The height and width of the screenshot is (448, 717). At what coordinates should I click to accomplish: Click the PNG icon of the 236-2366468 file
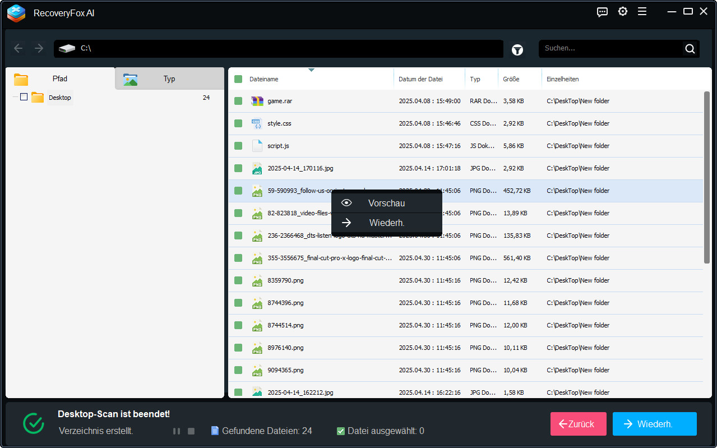(x=257, y=235)
